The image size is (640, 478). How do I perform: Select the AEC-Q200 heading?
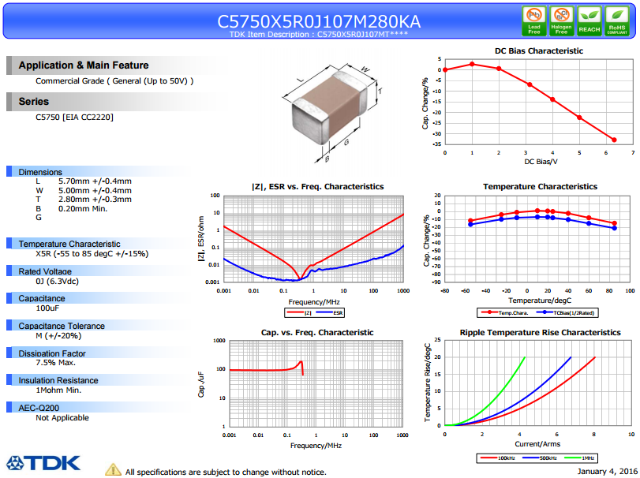[39, 408]
